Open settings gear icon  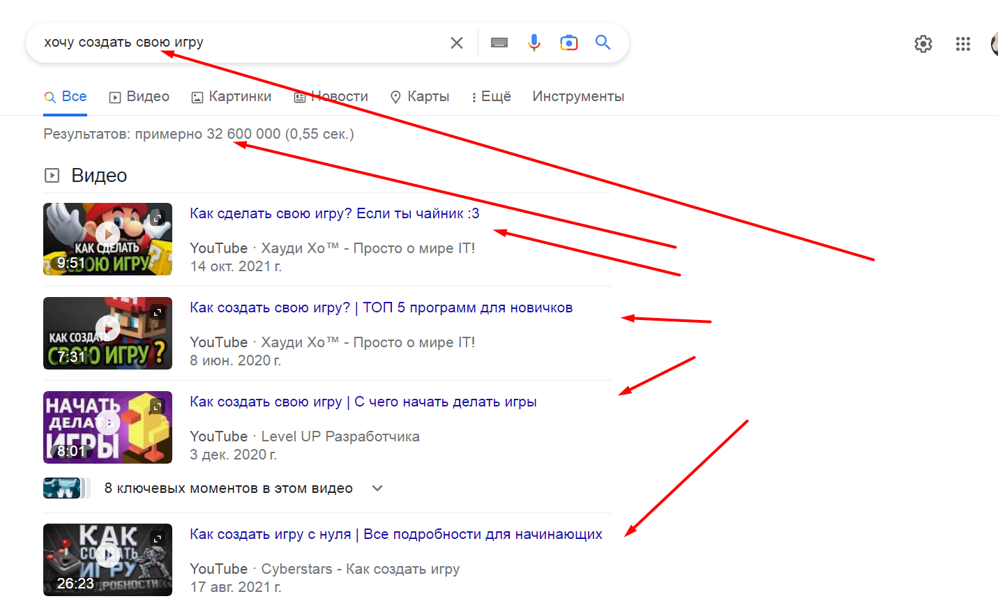pyautogui.click(x=923, y=44)
